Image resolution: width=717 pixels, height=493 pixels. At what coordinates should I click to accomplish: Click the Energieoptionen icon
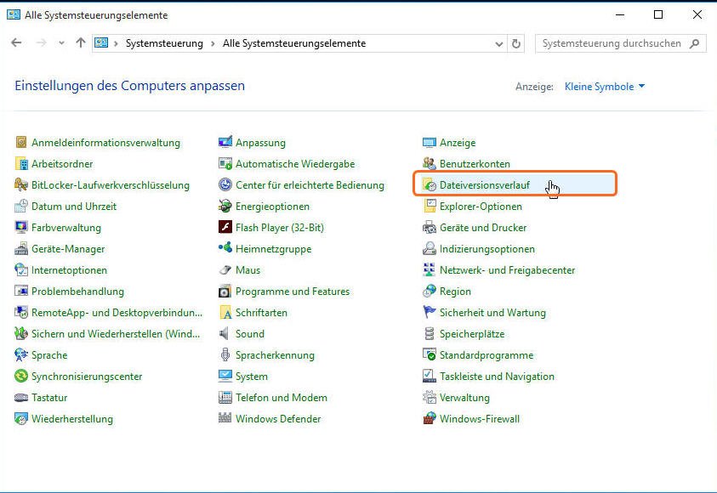click(225, 207)
